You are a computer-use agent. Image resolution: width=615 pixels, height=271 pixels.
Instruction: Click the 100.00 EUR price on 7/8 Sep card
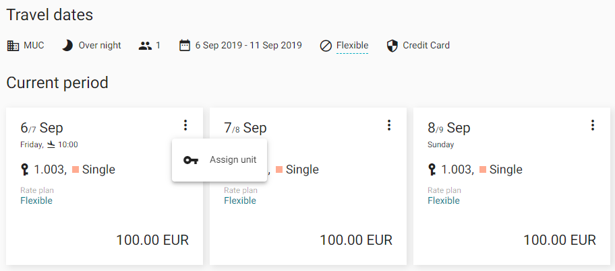coord(356,239)
